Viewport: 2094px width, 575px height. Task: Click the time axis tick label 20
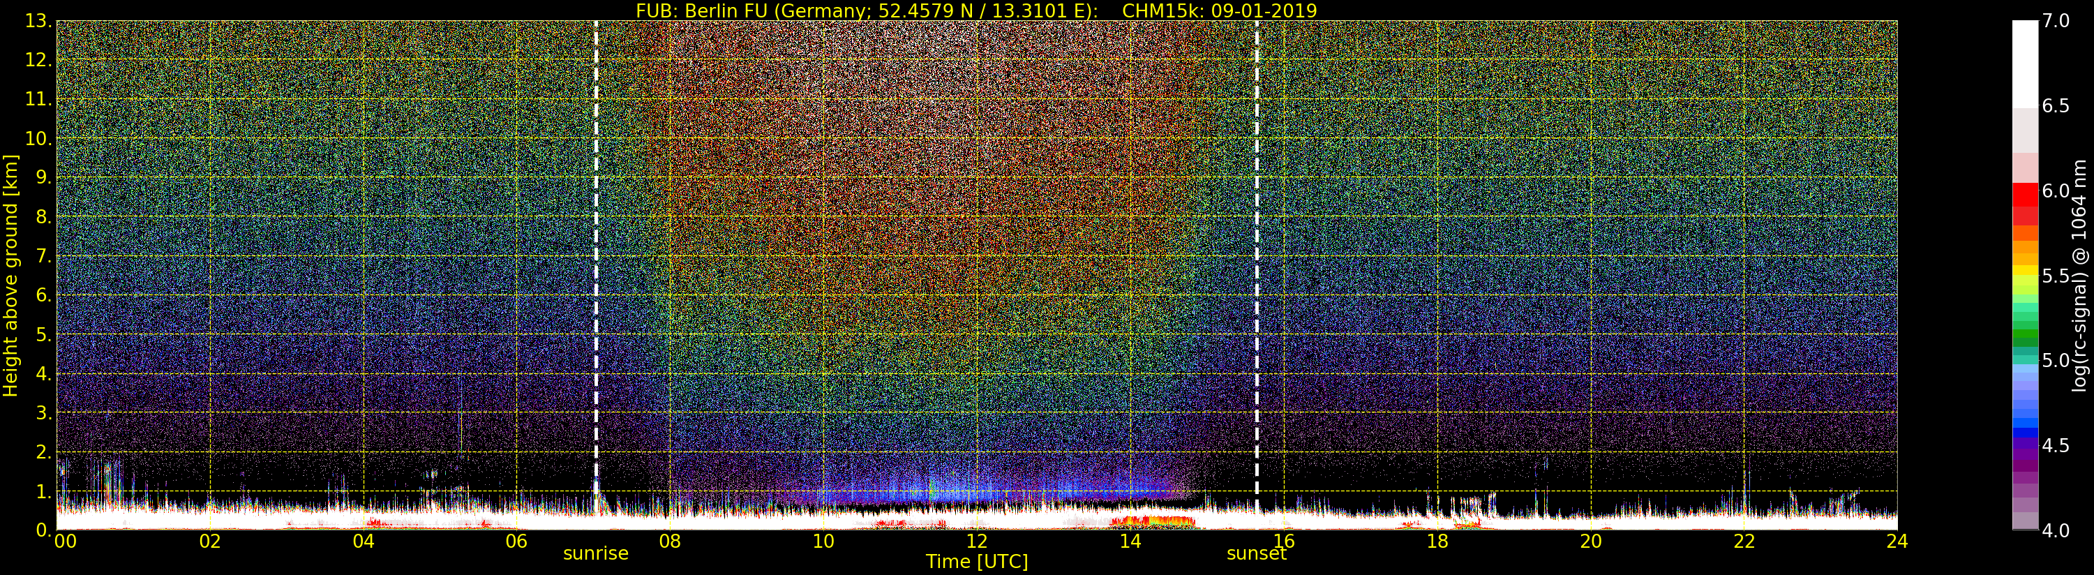click(1591, 541)
